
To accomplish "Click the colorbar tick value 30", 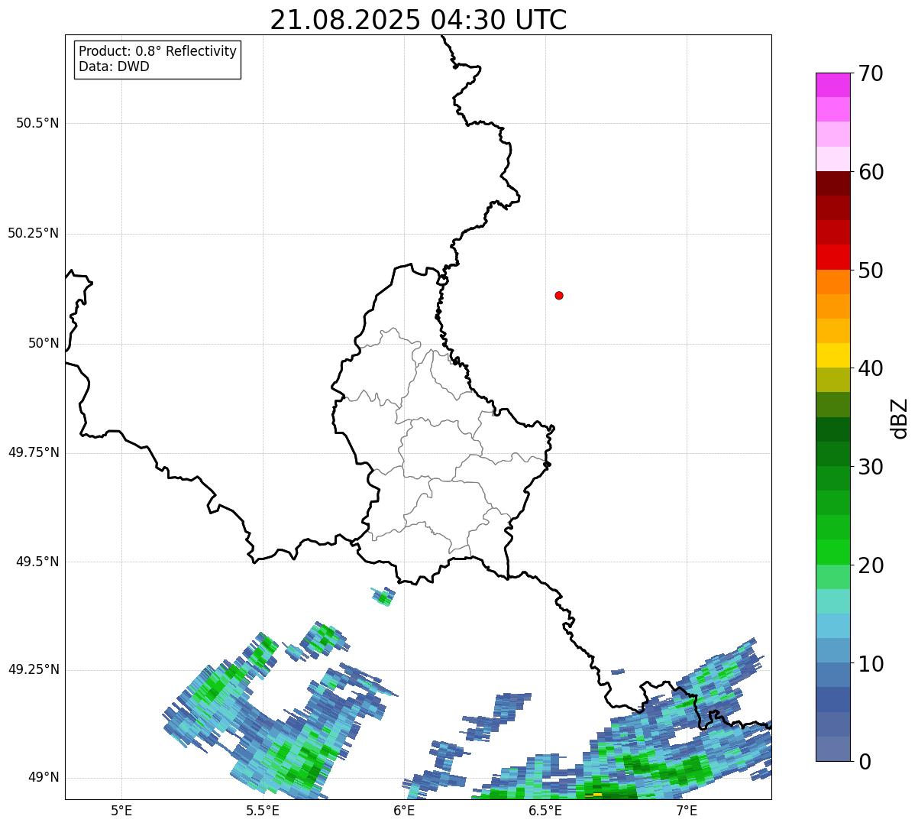I will coord(871,467).
